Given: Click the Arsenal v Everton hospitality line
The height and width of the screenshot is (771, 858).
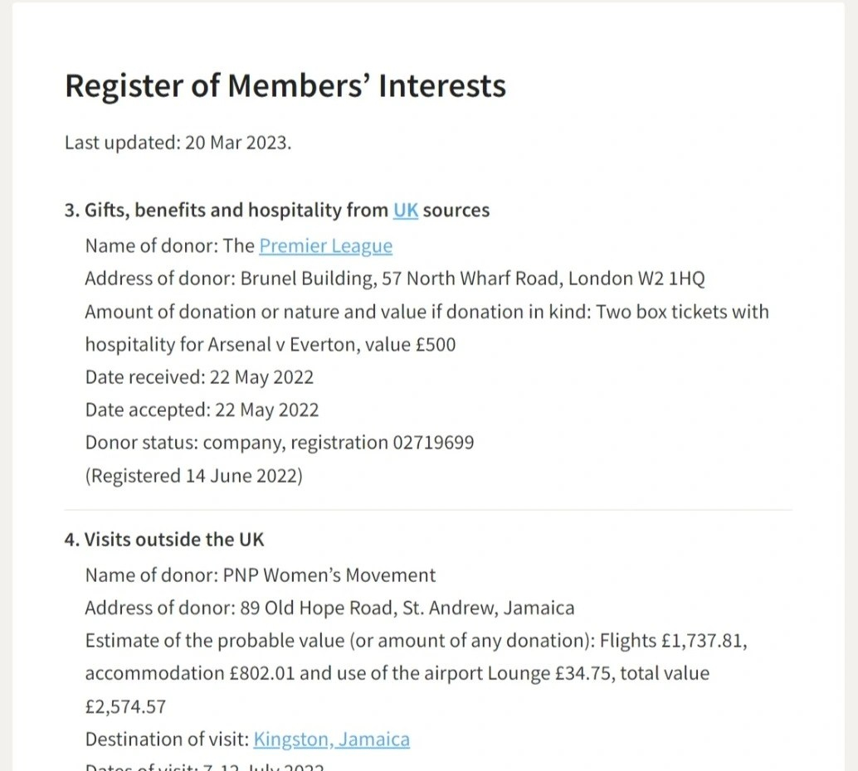Looking at the screenshot, I should [270, 344].
